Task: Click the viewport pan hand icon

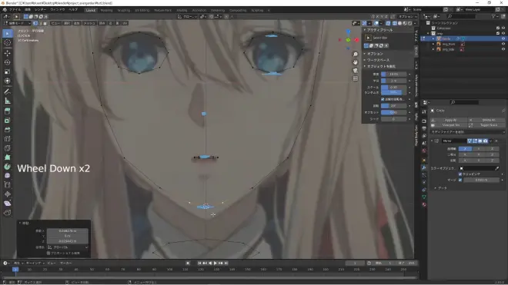Action: pos(356,62)
